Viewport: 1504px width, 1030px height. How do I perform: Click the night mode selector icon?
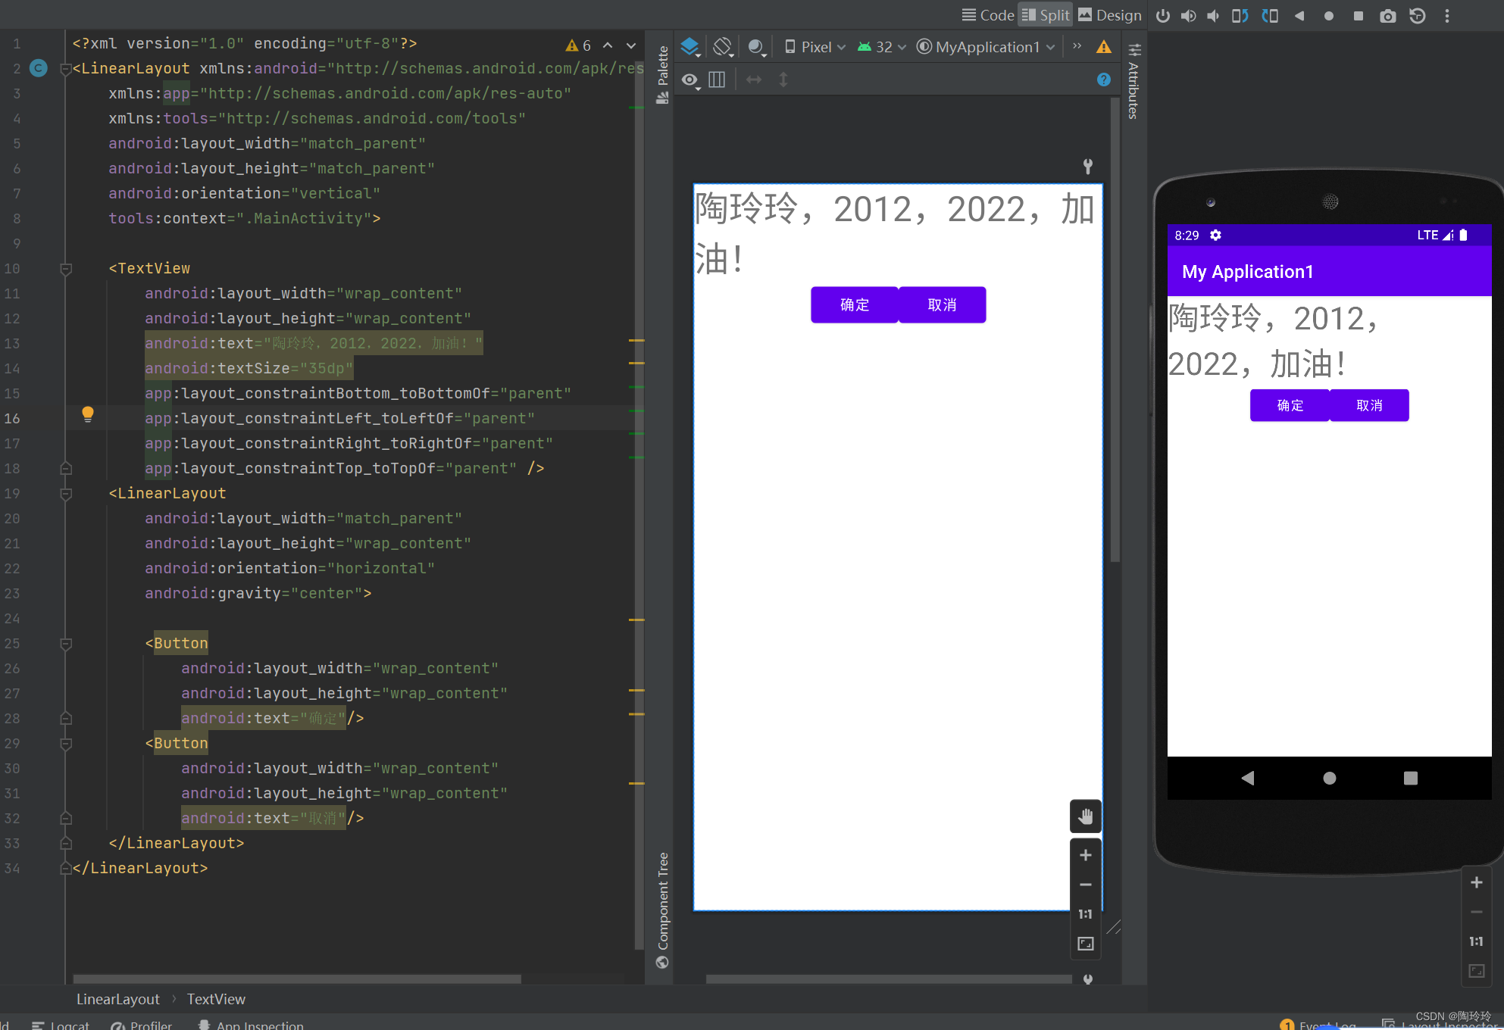click(756, 47)
